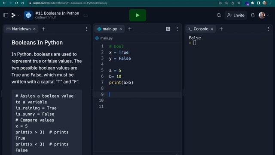The width and height of the screenshot is (275, 155).
Task: Toggle the browser side panel icon
Action: [259, 3]
